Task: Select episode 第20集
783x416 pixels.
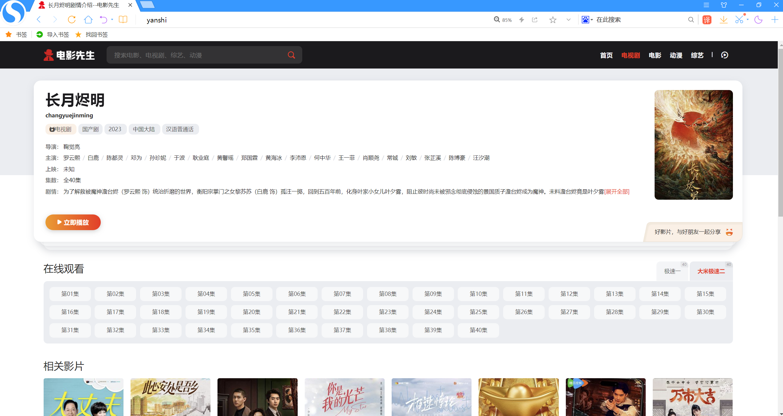Action: pos(251,312)
